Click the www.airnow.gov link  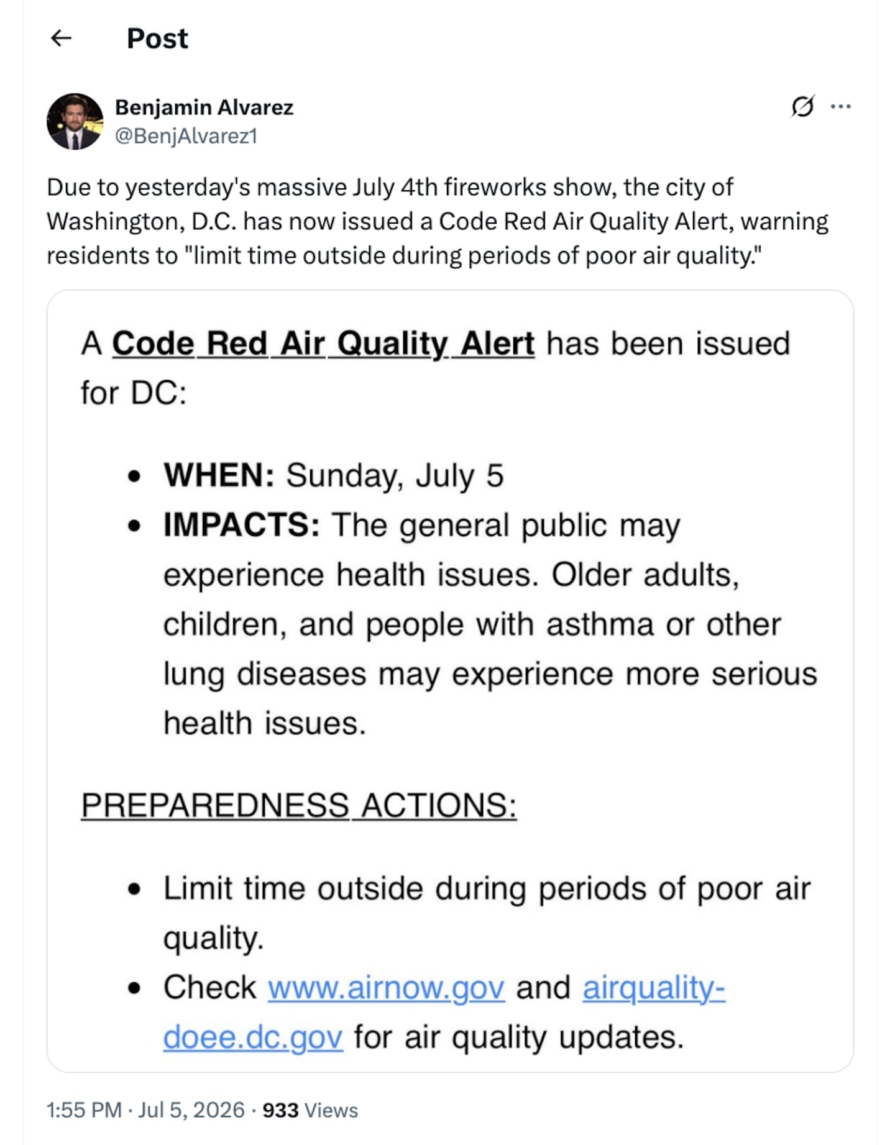click(386, 987)
